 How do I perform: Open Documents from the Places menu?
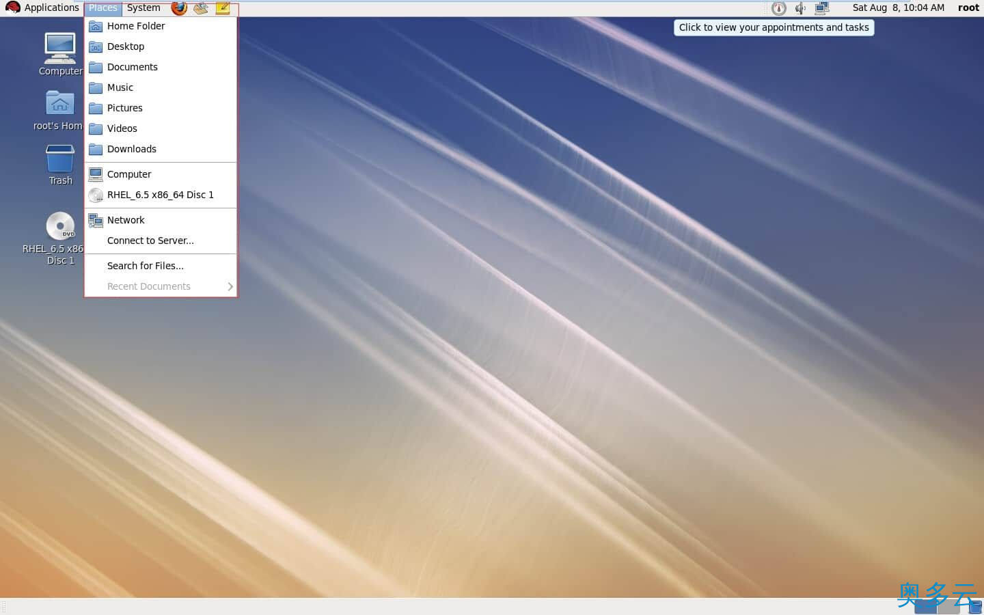(x=161, y=67)
